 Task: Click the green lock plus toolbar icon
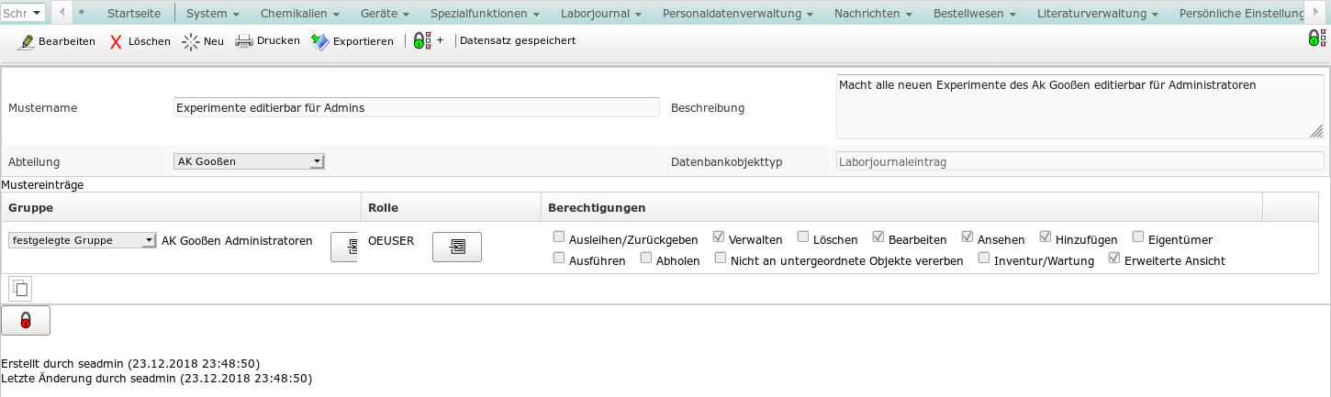[422, 41]
